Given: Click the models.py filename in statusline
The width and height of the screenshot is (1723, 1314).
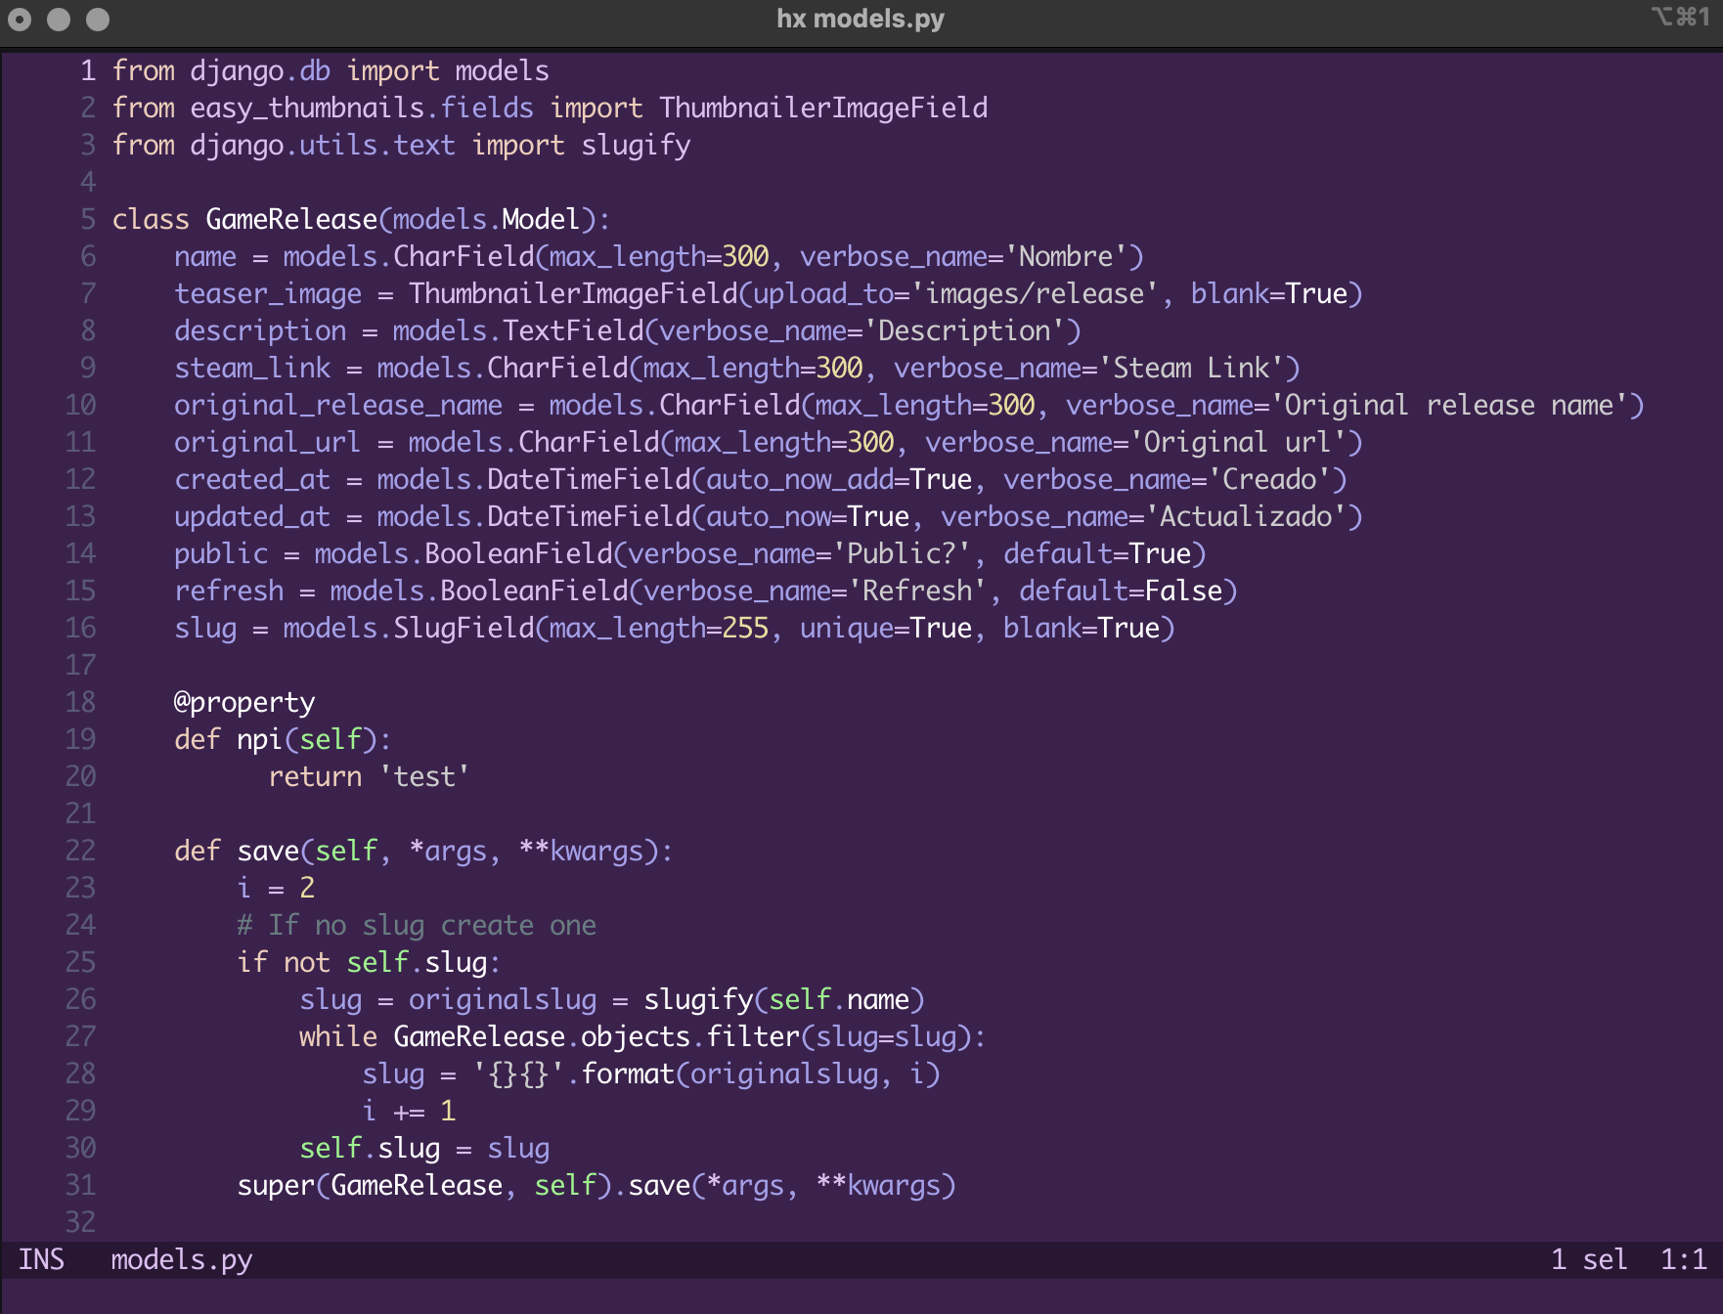Looking at the screenshot, I should point(182,1259).
